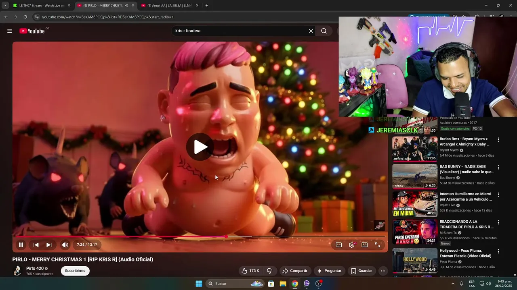Open the Burlao Rmx video thumbnail
This screenshot has height=290, width=517.
coord(415,149)
